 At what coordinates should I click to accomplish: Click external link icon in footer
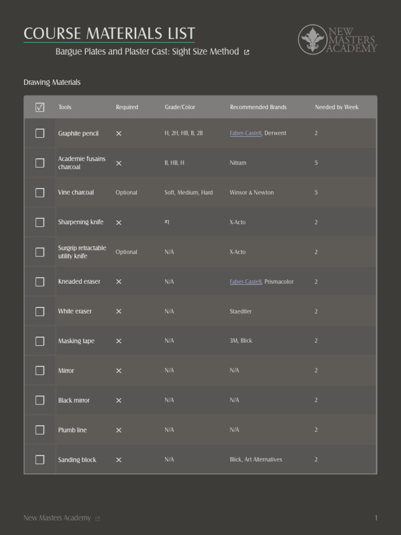[x=98, y=518]
